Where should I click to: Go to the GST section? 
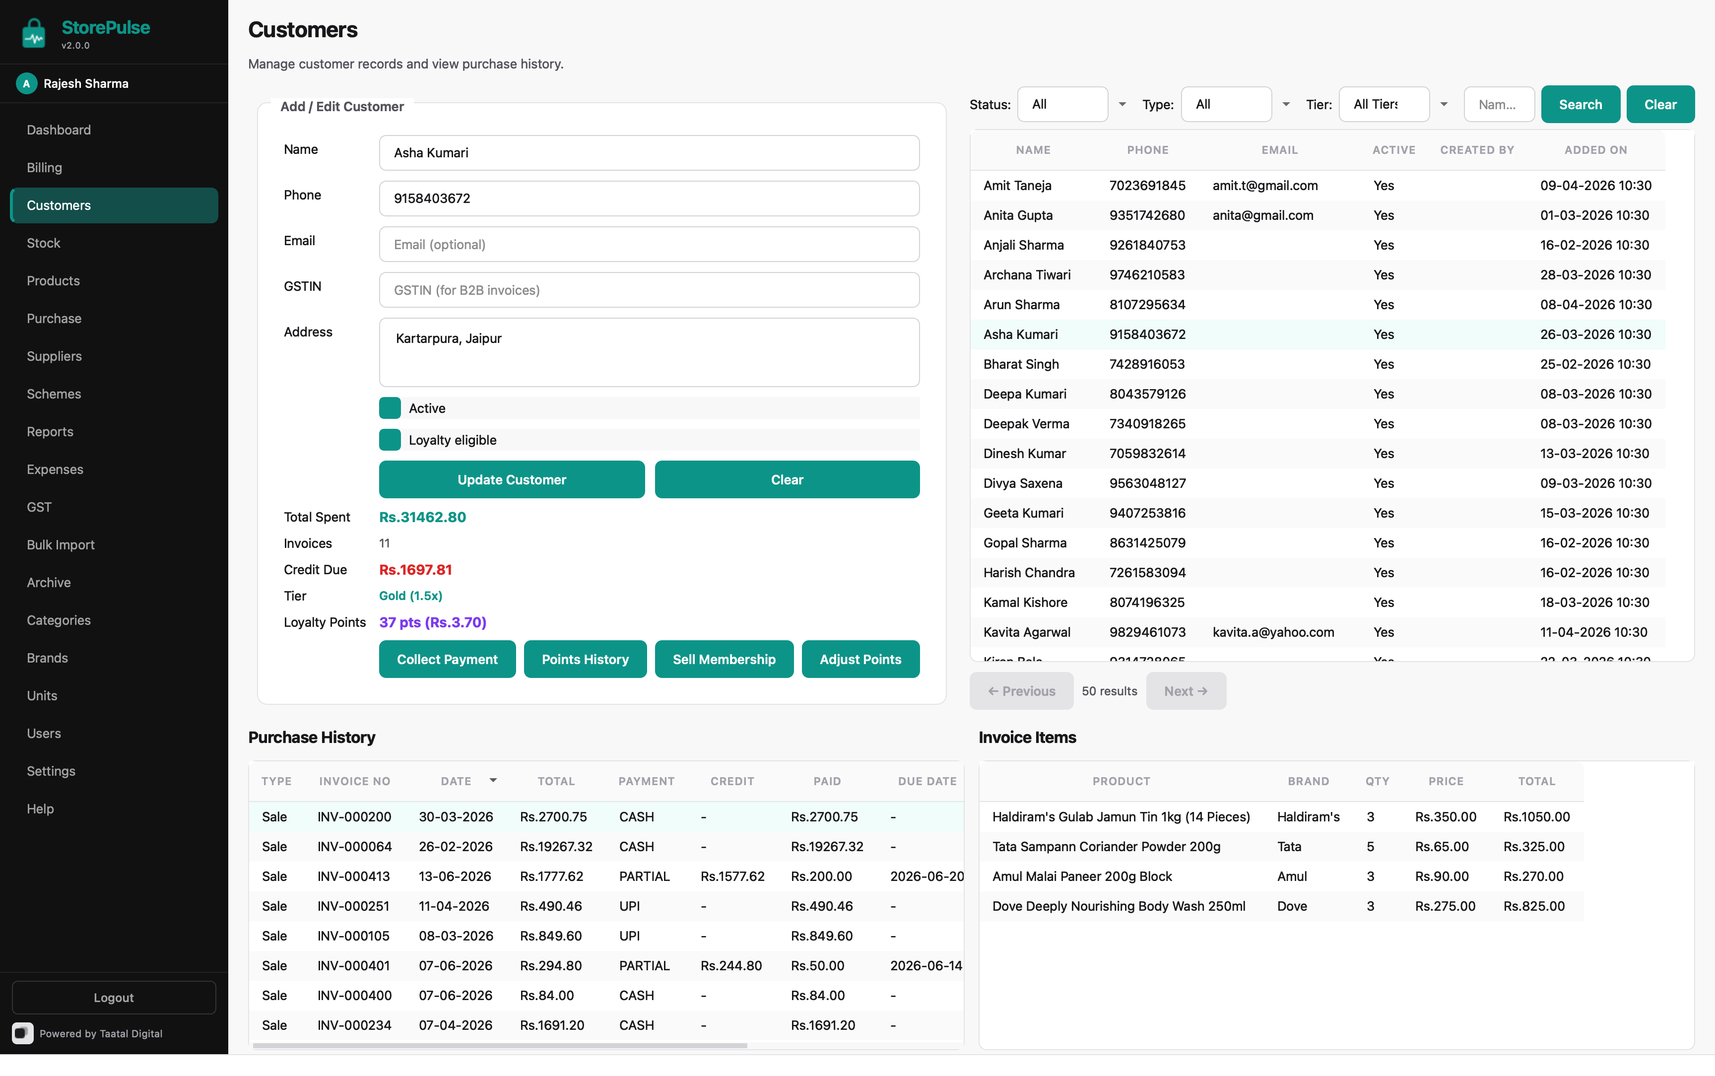(114, 507)
